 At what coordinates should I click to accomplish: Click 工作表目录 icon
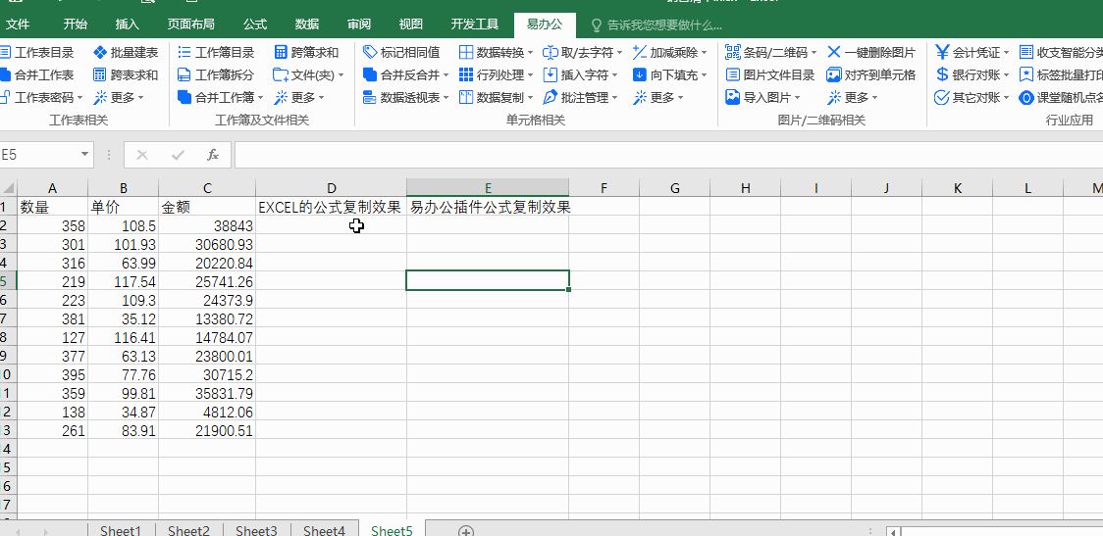point(4,53)
